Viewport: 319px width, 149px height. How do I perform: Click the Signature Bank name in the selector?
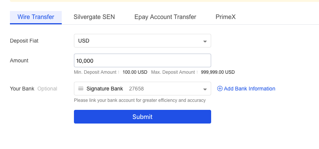point(104,89)
